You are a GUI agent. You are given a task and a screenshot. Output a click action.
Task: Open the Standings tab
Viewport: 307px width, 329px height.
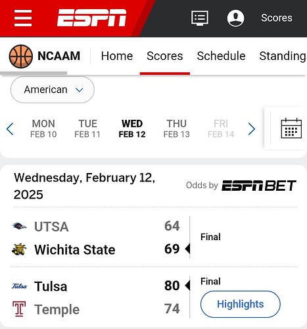pyautogui.click(x=283, y=56)
